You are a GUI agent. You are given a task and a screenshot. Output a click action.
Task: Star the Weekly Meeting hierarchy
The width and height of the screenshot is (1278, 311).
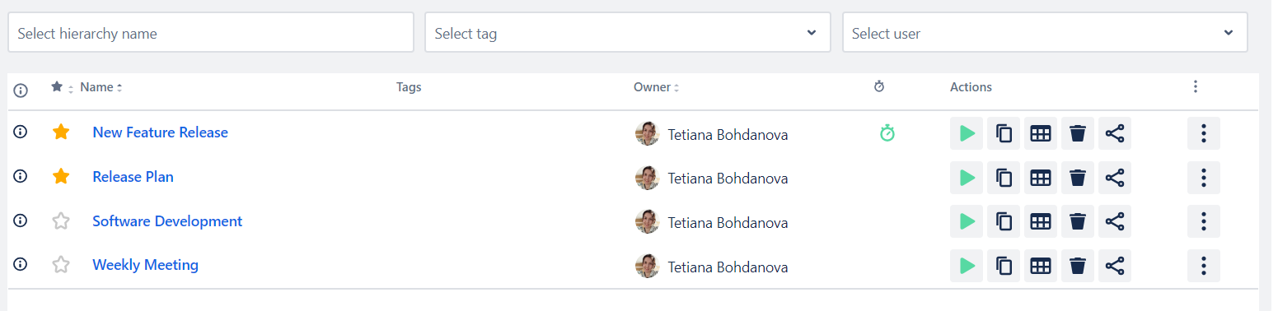[61, 265]
